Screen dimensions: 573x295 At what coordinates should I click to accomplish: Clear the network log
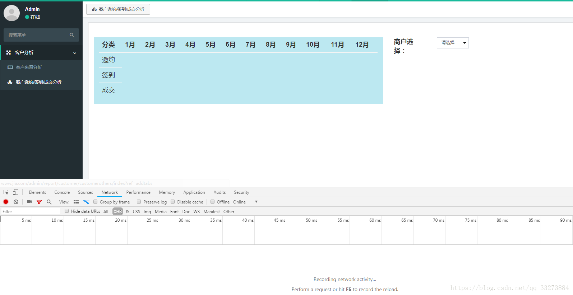pos(16,202)
